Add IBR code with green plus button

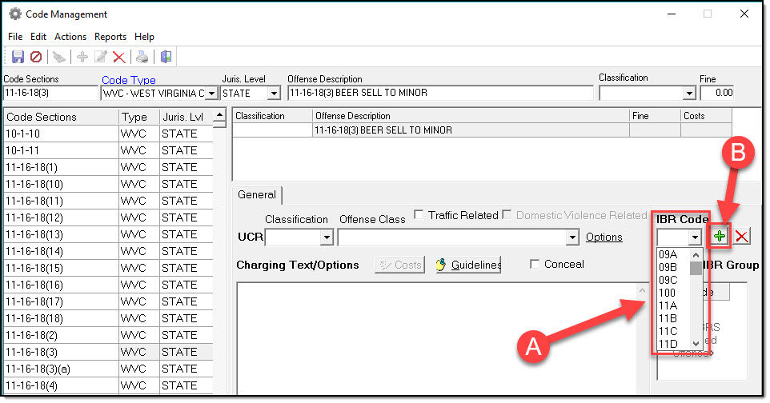[x=720, y=237]
